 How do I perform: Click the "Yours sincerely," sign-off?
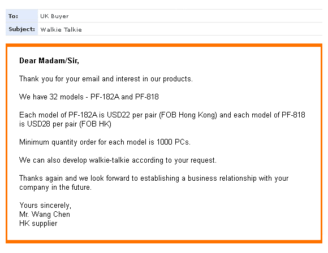pyautogui.click(x=45, y=206)
